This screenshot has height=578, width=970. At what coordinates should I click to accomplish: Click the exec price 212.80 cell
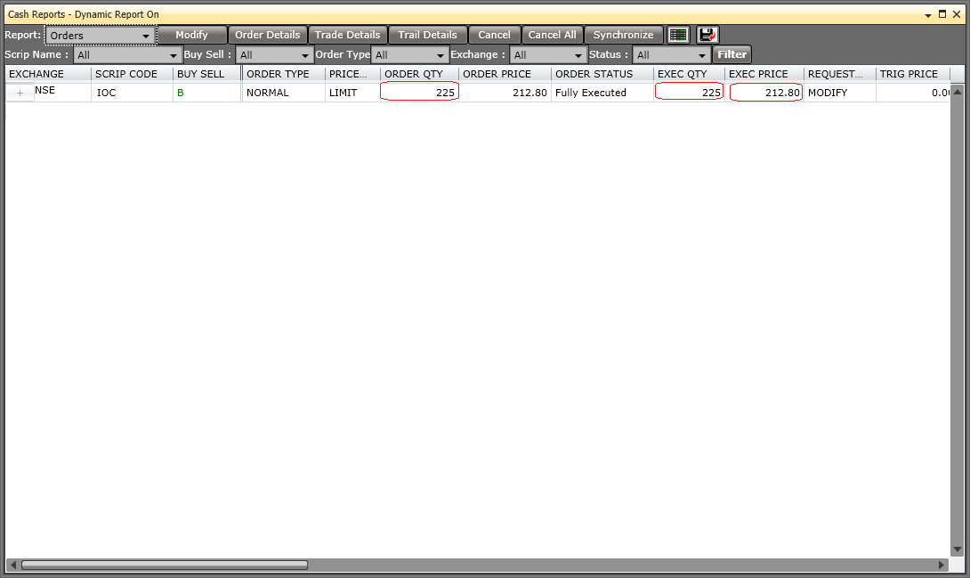click(x=766, y=93)
